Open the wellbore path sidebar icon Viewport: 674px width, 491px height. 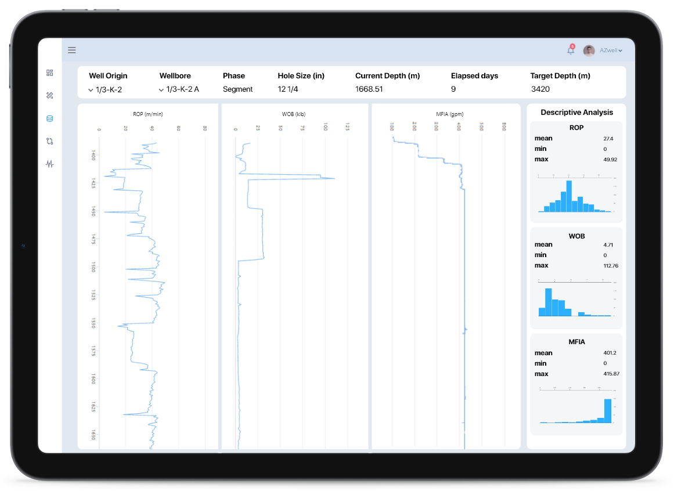point(49,141)
